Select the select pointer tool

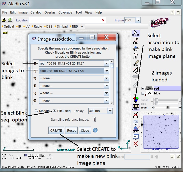click(136, 33)
